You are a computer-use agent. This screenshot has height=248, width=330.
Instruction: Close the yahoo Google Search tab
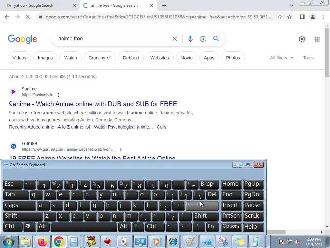click(x=75, y=6)
